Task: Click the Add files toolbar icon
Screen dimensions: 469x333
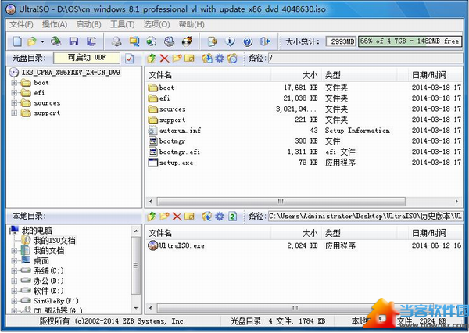Action: click(213, 41)
